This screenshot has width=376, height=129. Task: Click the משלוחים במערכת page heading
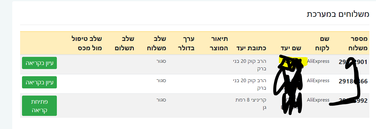(x=338, y=14)
